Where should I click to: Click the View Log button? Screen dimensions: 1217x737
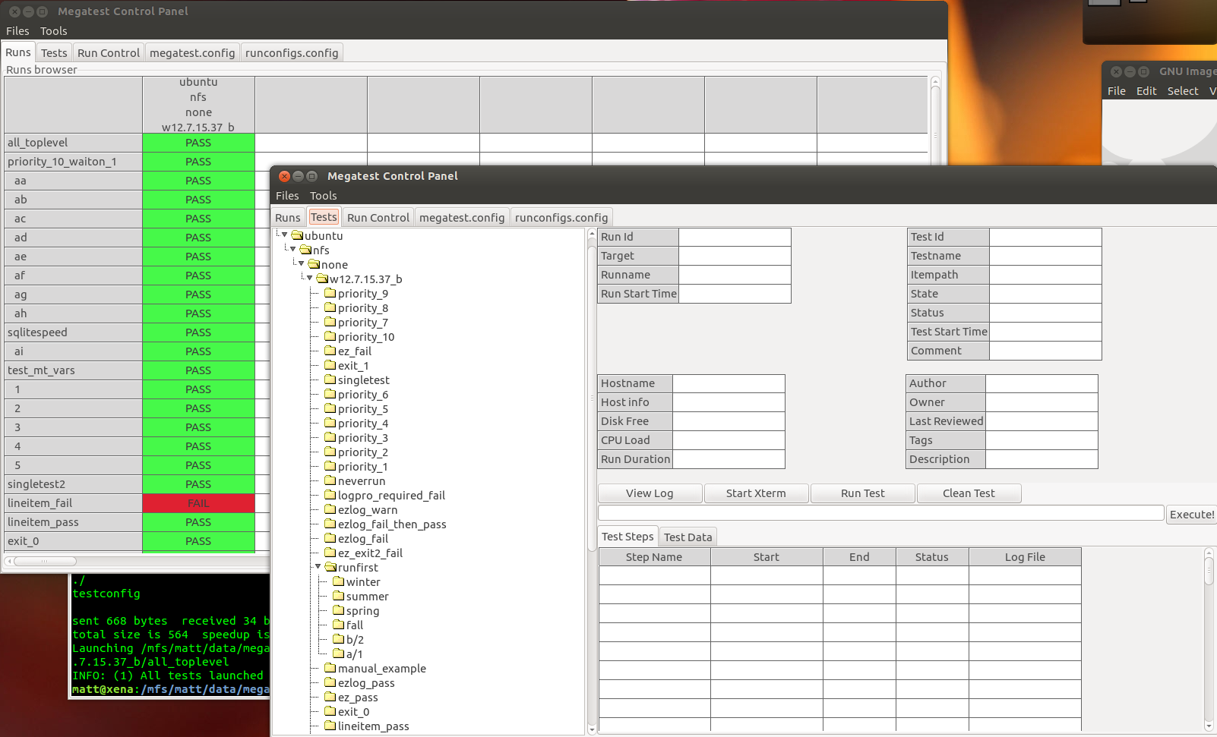650,493
